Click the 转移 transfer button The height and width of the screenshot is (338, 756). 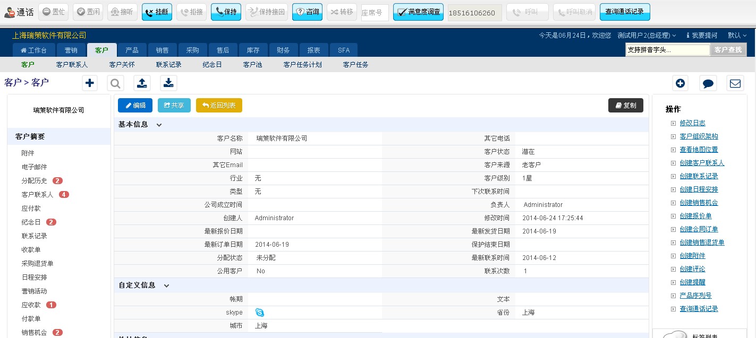(342, 12)
